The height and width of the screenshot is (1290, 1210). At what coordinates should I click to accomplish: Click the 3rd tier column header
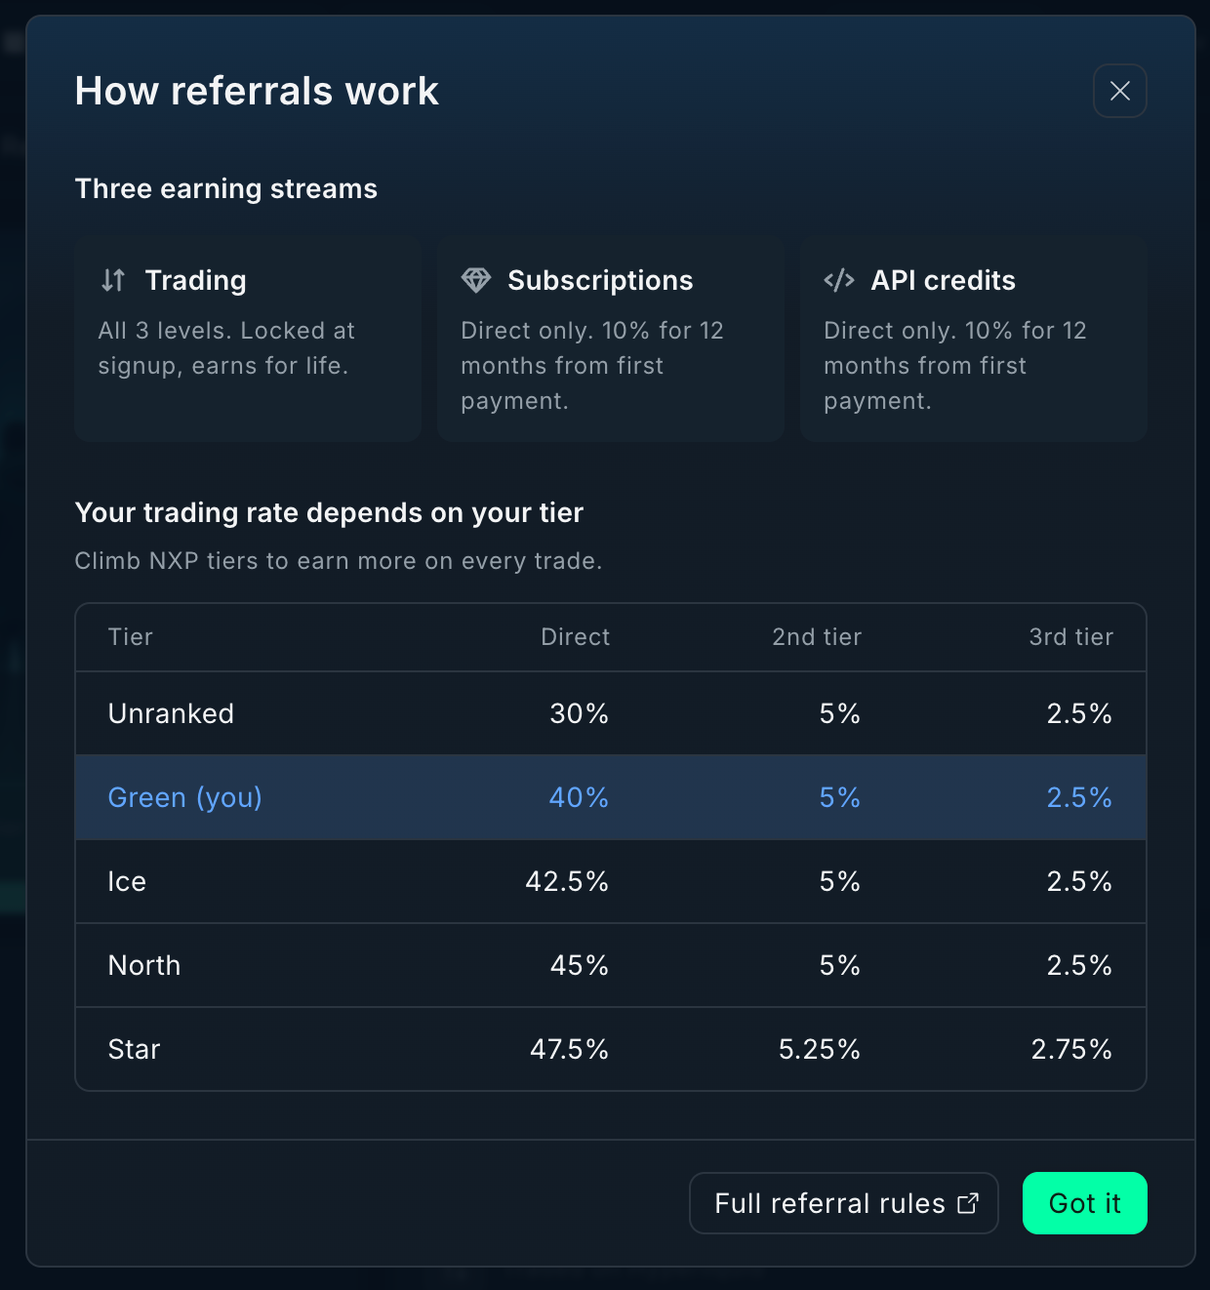(1070, 637)
